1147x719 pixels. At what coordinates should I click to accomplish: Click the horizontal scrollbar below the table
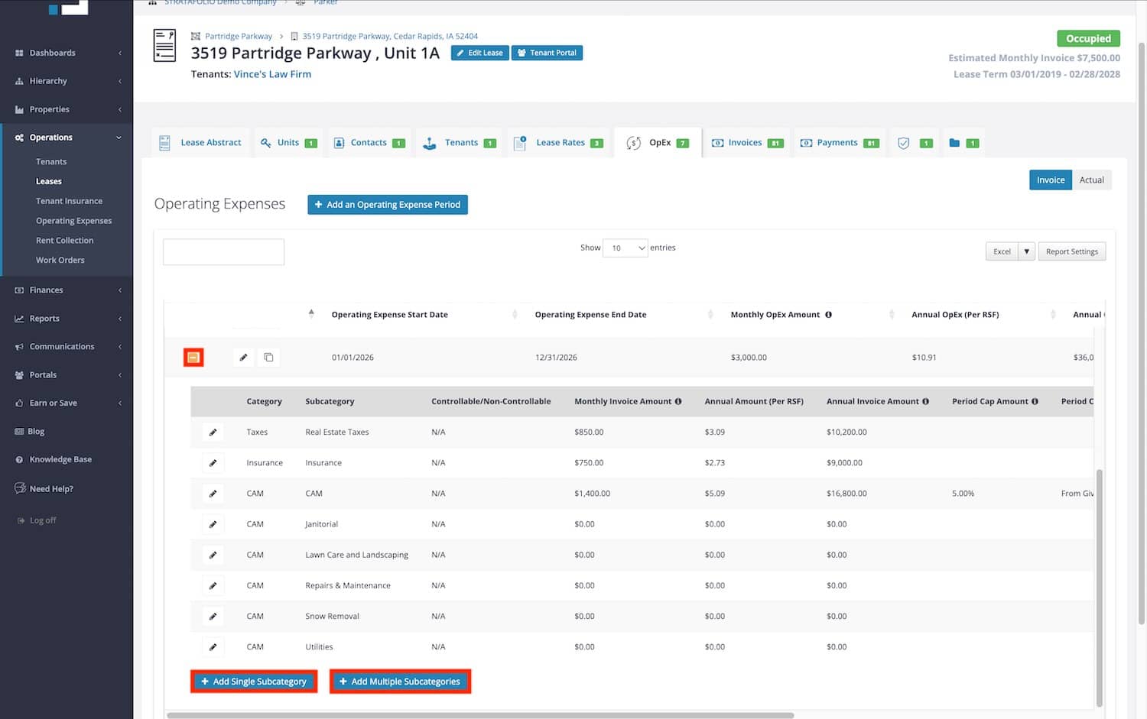click(480, 716)
